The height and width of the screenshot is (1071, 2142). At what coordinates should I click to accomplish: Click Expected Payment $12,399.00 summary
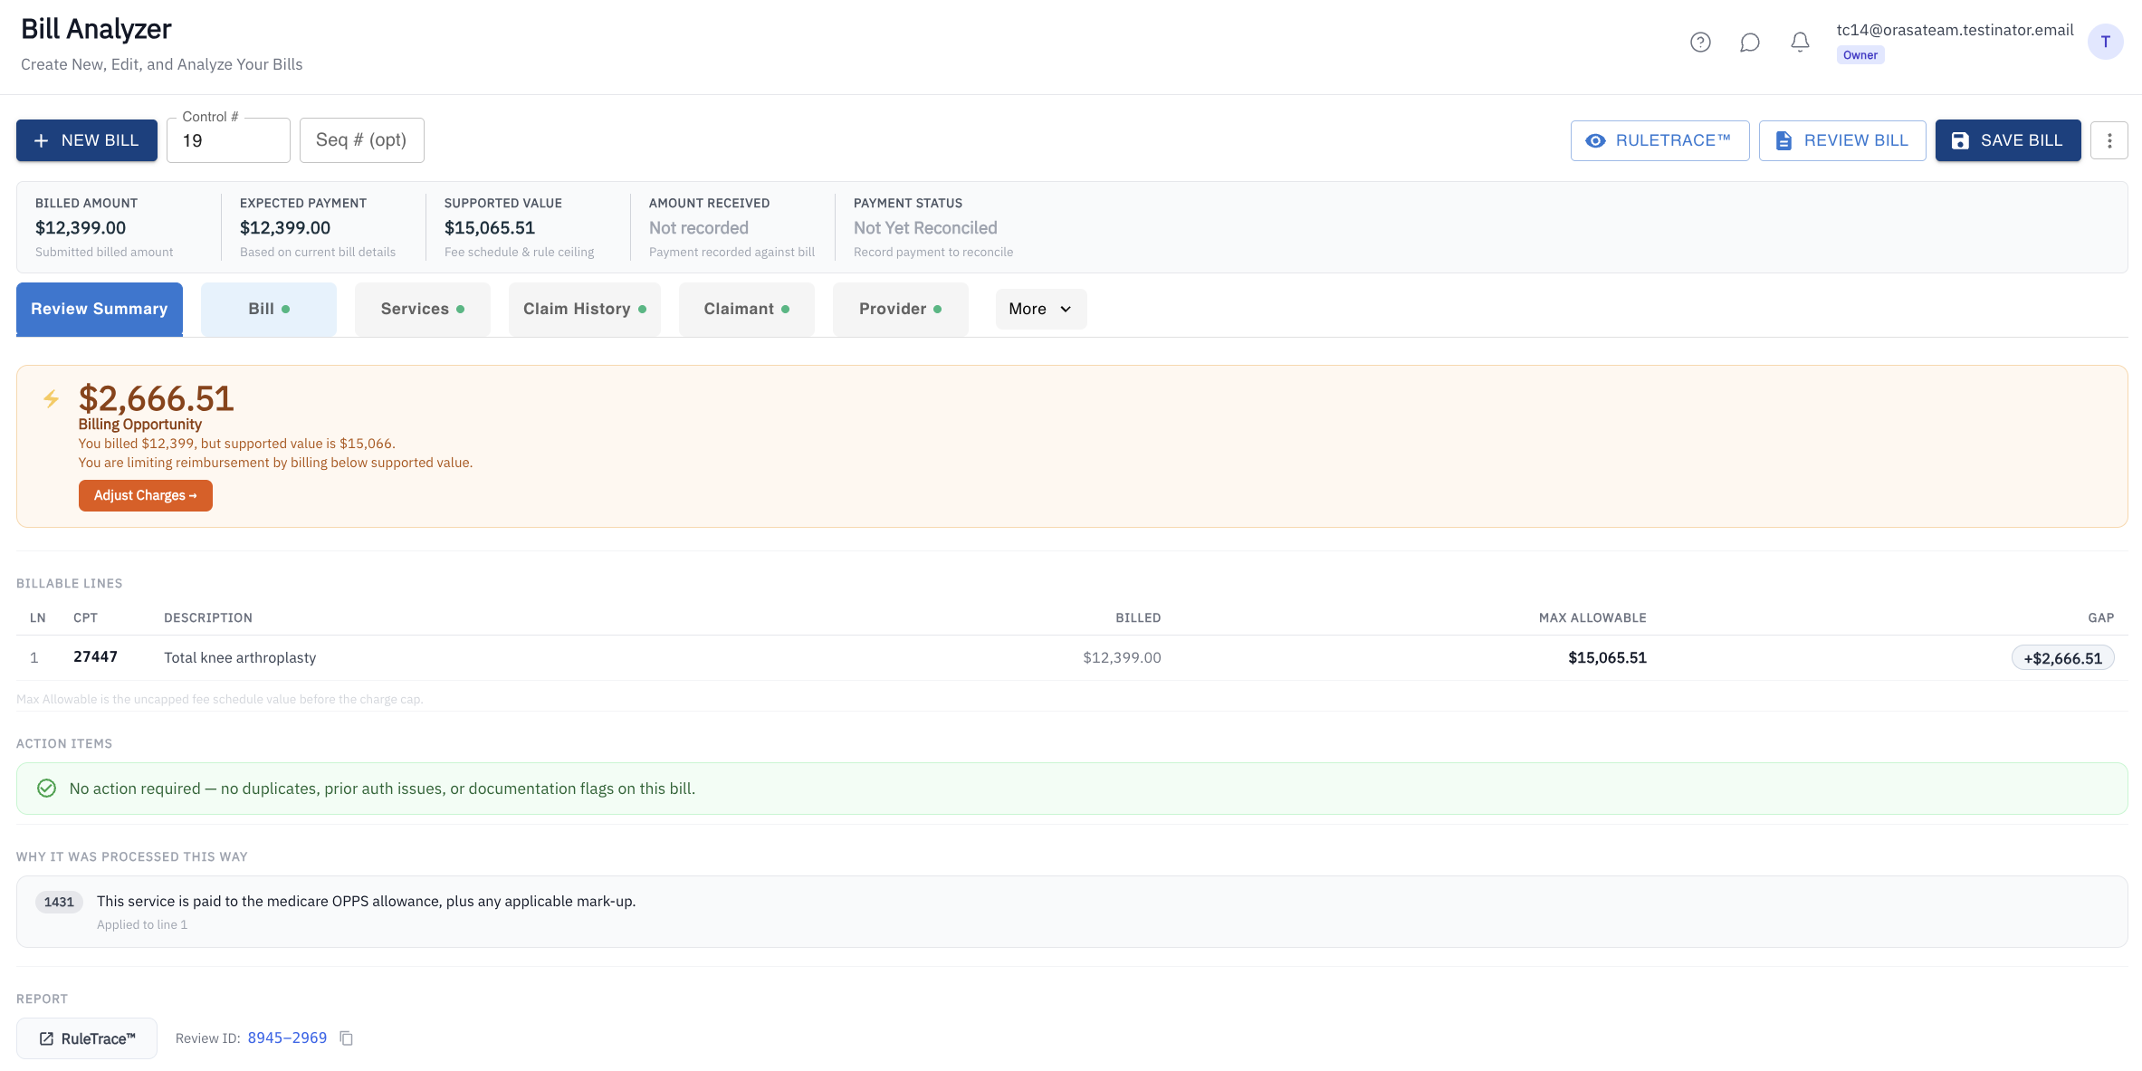(x=285, y=228)
